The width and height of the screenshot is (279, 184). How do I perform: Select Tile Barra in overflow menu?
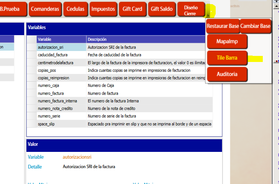tap(227, 58)
